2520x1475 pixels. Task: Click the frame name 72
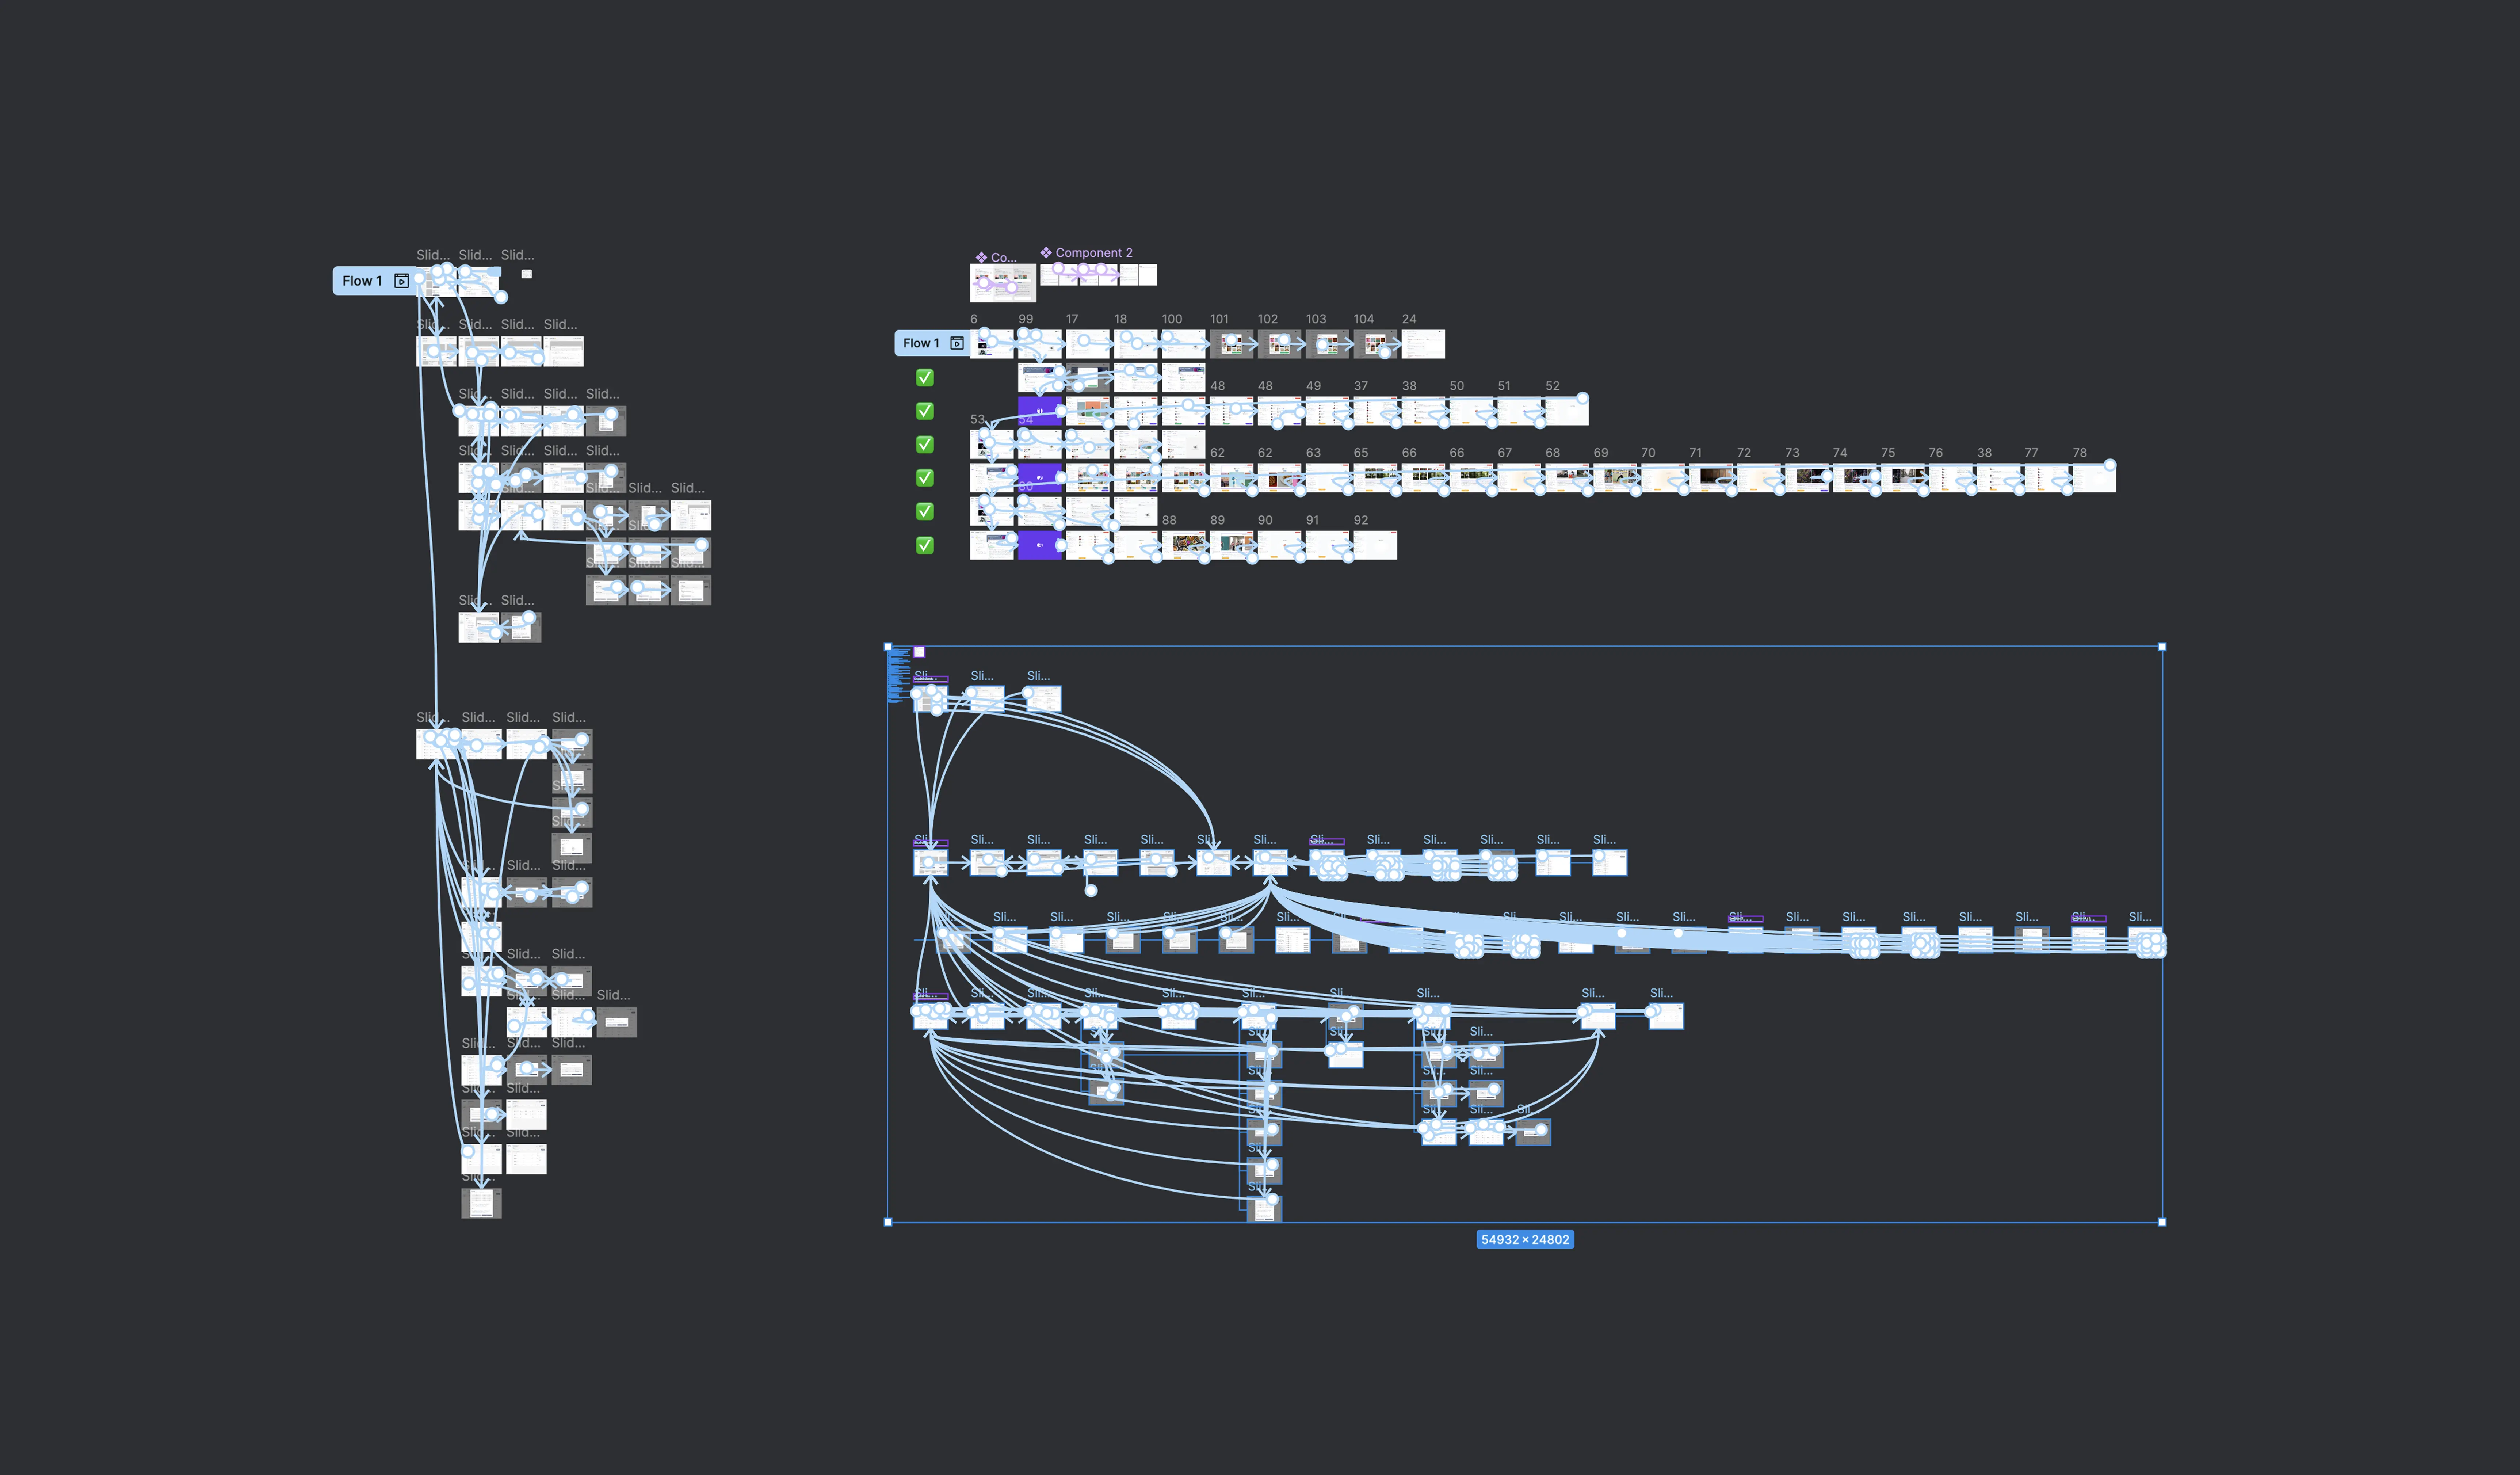[1744, 453]
